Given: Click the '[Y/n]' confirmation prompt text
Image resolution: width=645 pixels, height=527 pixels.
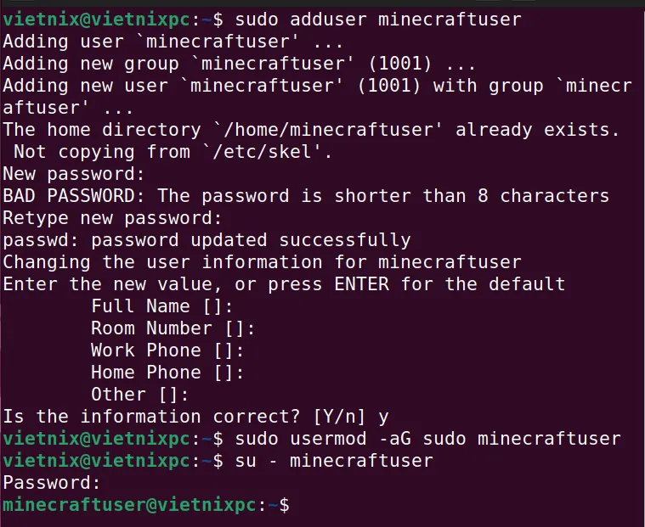Looking at the screenshot, I should click(x=339, y=417).
